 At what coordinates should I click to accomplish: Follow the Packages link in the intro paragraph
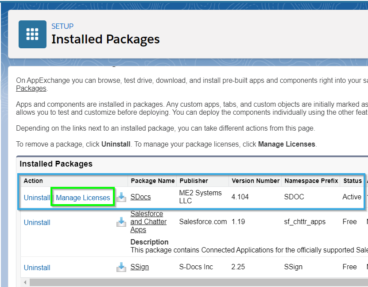point(31,88)
